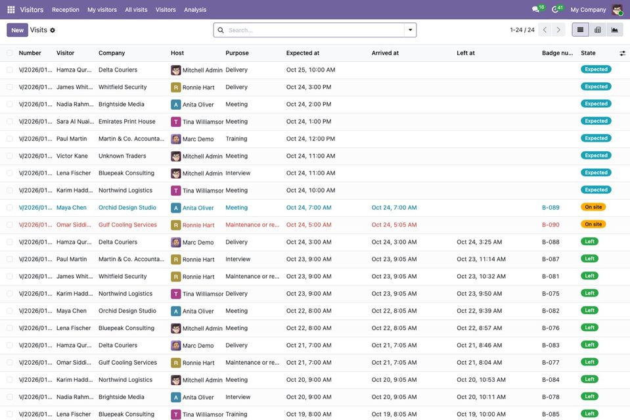
Task: Tick the checkbox for Sara Al Nuai...'s visit
Action: pos(10,122)
